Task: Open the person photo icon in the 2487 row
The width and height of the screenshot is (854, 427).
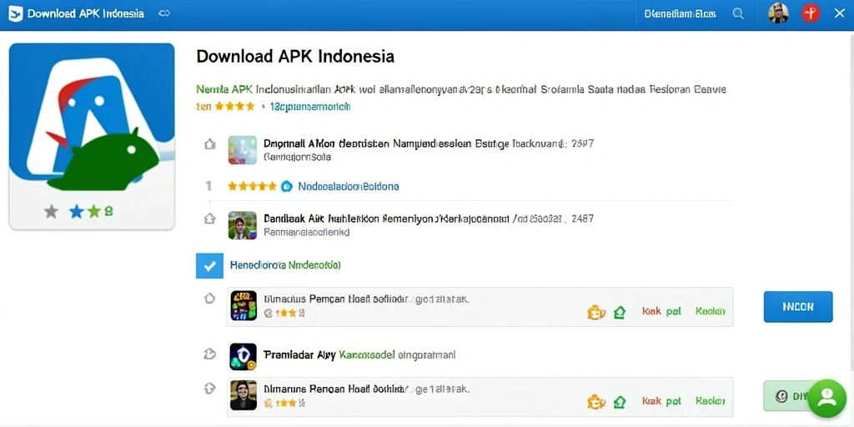Action: [243, 225]
